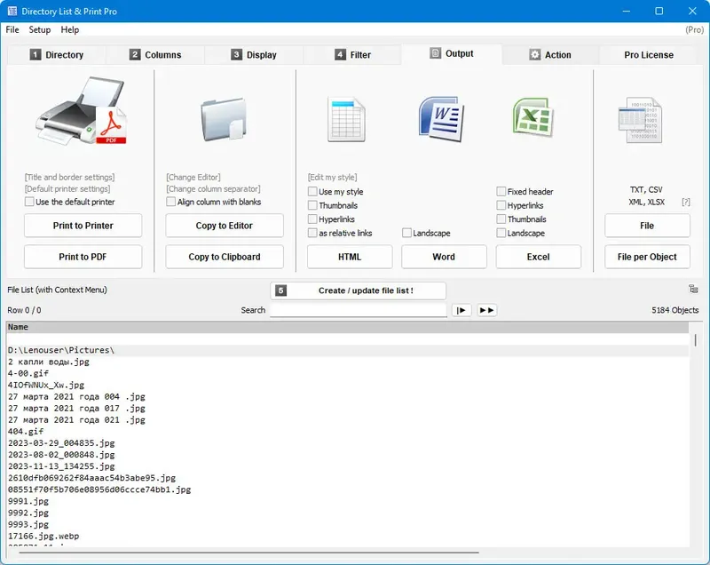Image resolution: width=710 pixels, height=565 pixels.
Task: Select file 404.gif in the list
Action: [26, 432]
